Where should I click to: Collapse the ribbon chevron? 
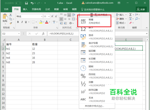[147, 28]
